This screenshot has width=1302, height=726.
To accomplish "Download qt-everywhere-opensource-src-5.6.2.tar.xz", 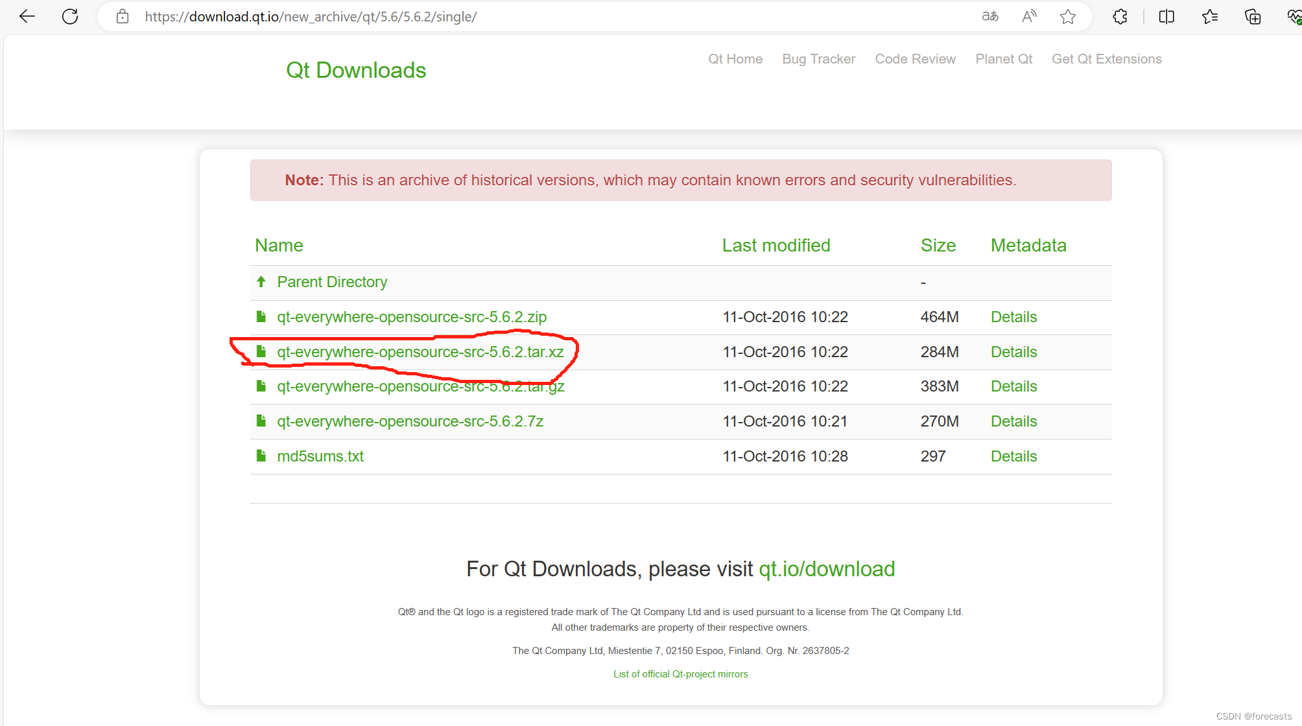I will 420,352.
